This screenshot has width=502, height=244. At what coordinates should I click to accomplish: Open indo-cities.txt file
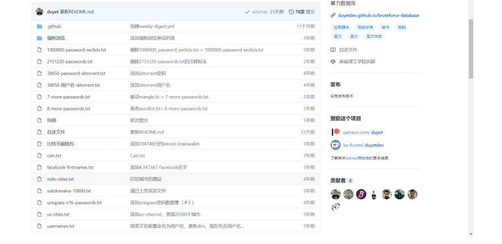click(x=61, y=179)
